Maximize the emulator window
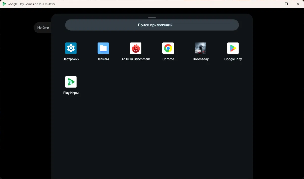304x179 pixels. (x=286, y=4)
